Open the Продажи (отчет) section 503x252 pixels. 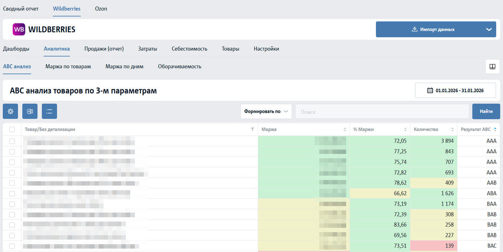[x=104, y=49]
